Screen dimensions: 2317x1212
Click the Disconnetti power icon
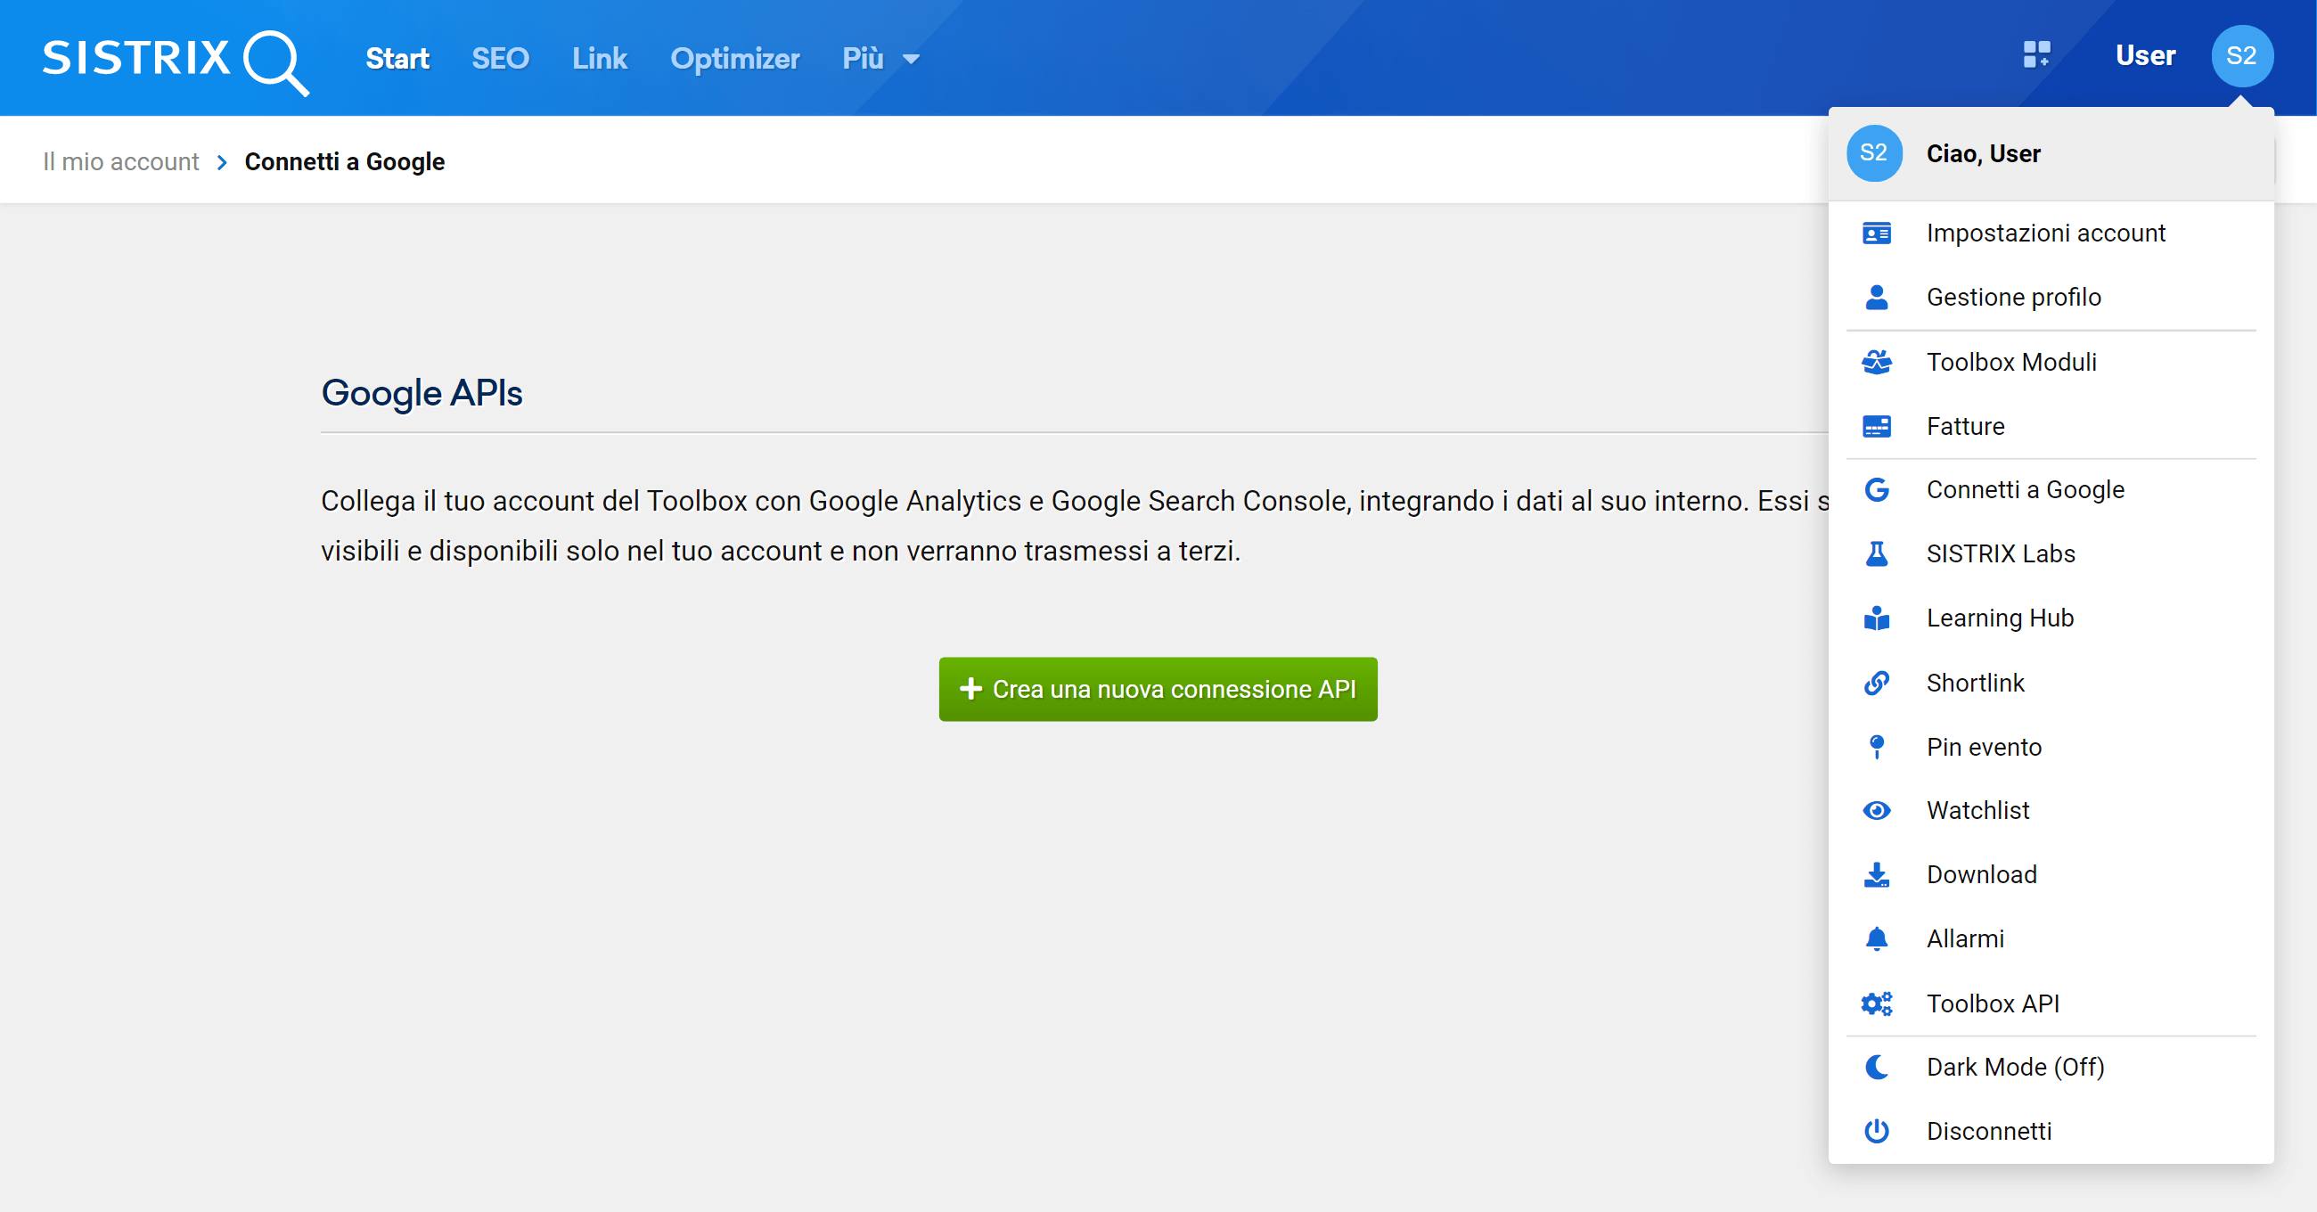pos(1876,1131)
